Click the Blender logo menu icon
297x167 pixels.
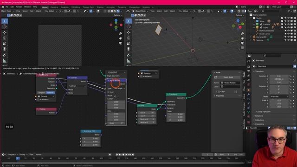coord(3,7)
